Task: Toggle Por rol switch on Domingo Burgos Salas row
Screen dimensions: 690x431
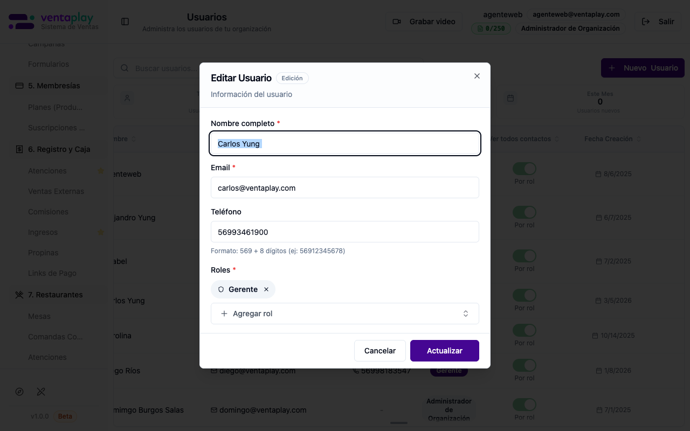Action: tap(524, 404)
